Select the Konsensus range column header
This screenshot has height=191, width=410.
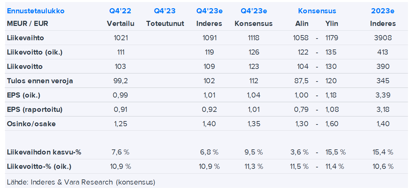(x=317, y=11)
